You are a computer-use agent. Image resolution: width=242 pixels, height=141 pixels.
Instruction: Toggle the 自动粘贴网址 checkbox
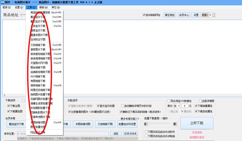coord(144,15)
